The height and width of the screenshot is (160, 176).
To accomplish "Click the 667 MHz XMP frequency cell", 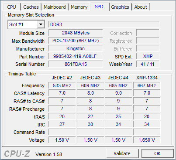I will 147,85.
